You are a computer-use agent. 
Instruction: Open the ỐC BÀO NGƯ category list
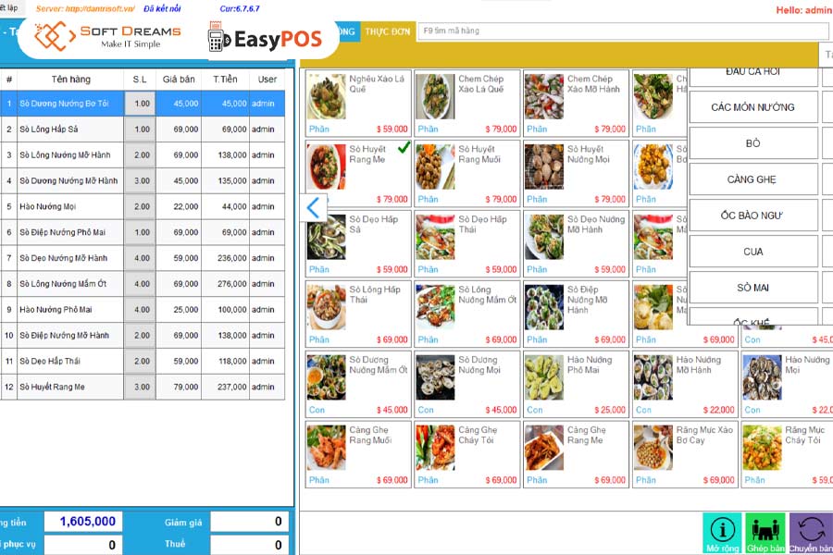click(x=752, y=215)
